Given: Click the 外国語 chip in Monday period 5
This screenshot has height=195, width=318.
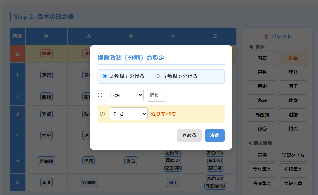Looking at the screenshot, I should [x=47, y=161].
